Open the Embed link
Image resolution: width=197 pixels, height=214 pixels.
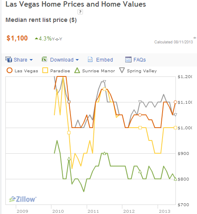[105, 60]
